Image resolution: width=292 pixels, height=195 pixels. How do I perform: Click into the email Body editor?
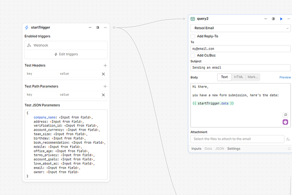pos(240,106)
